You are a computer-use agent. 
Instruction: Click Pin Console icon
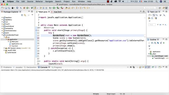coord(153,67)
